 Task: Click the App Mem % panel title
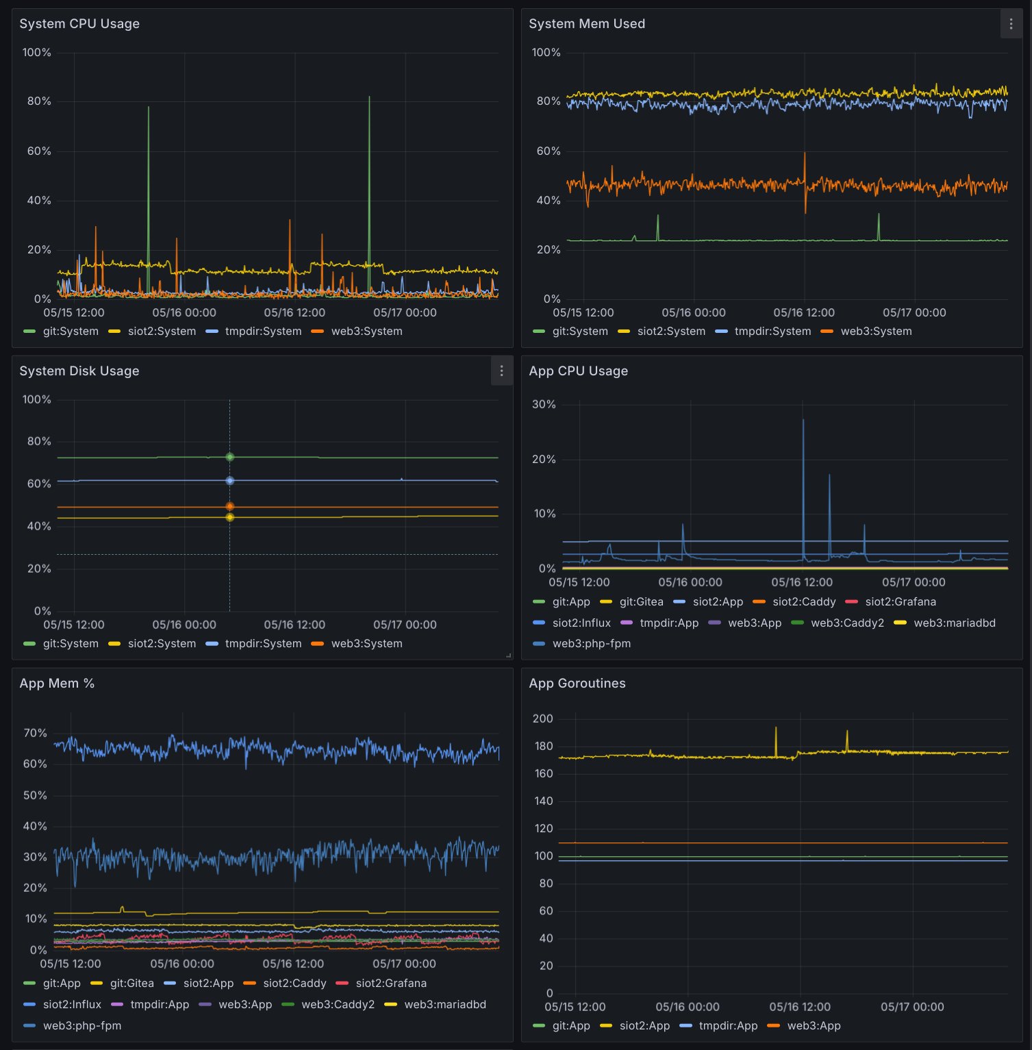[57, 684]
